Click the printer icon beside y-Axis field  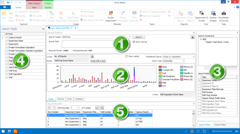click(x=92, y=57)
